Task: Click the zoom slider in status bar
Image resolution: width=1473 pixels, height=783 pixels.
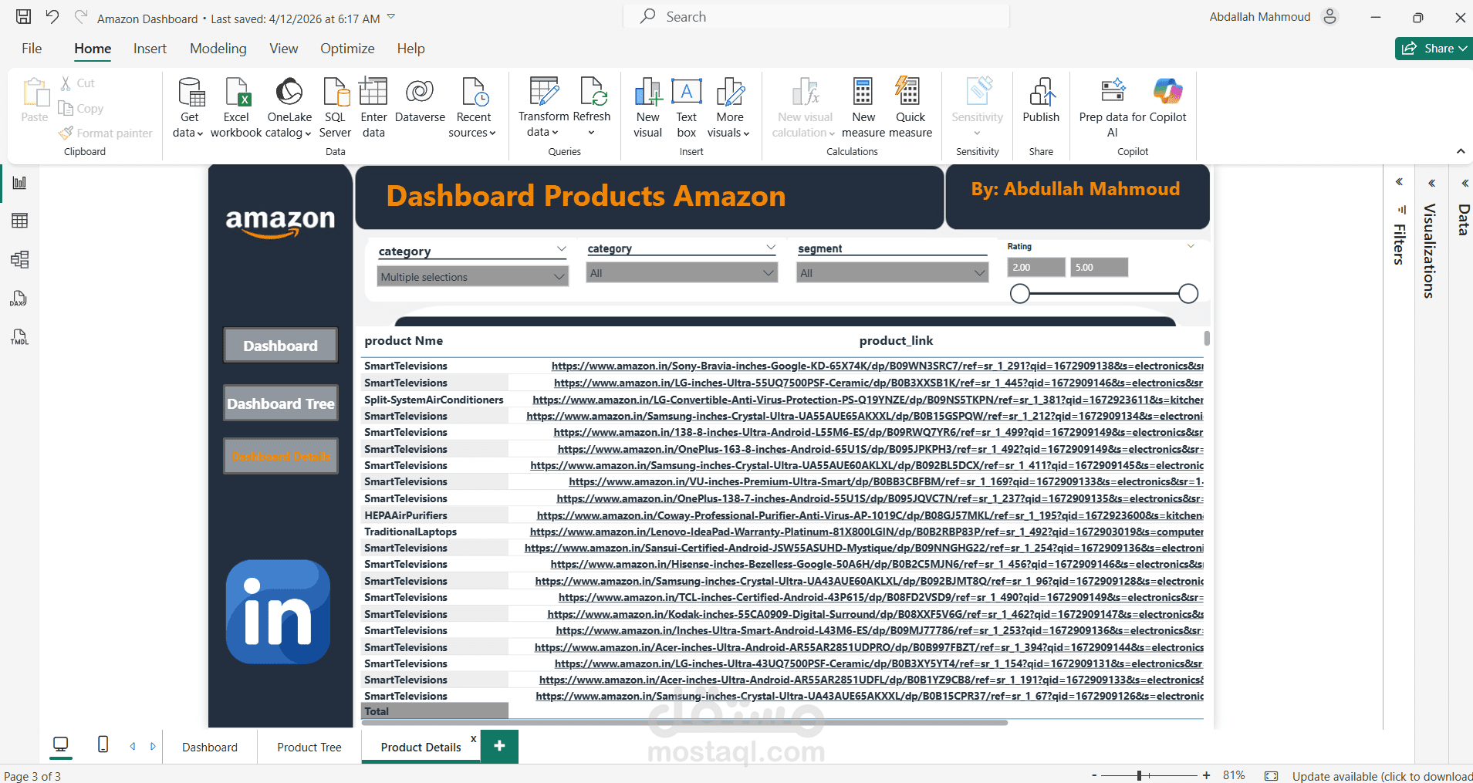Action: coord(1139,775)
